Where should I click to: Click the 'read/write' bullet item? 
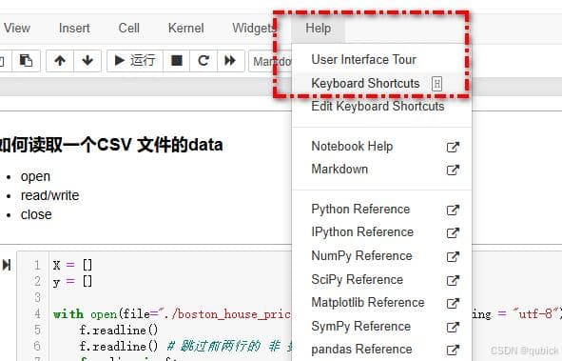point(49,195)
